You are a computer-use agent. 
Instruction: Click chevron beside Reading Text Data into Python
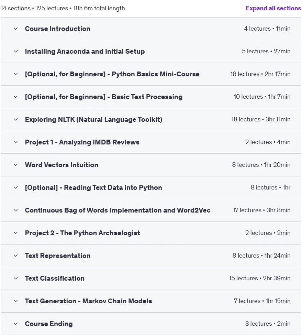[15, 188]
